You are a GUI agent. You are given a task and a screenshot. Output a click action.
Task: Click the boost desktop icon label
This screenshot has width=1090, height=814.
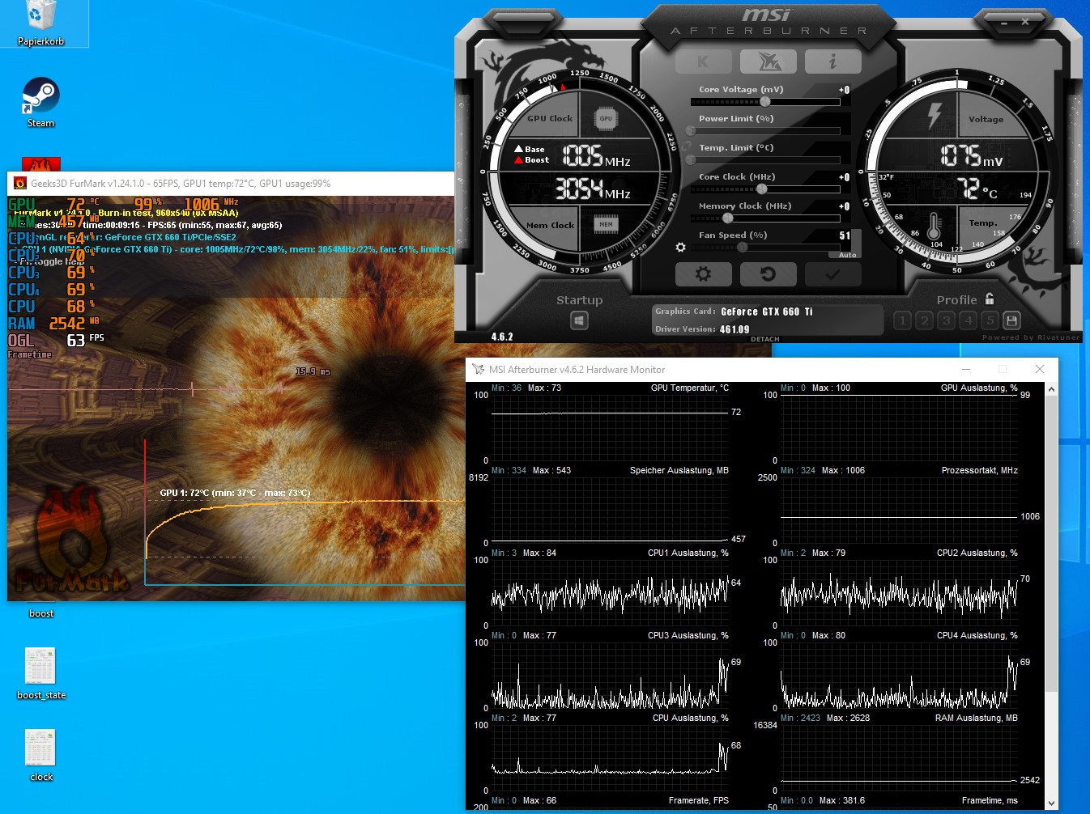(41, 613)
